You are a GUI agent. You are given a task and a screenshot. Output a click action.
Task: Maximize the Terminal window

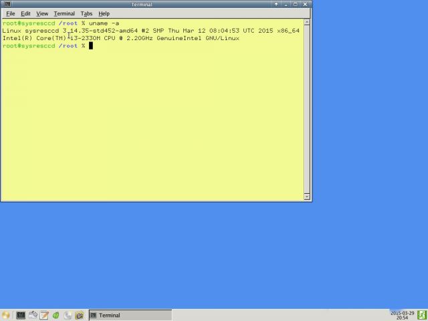pos(296,4)
